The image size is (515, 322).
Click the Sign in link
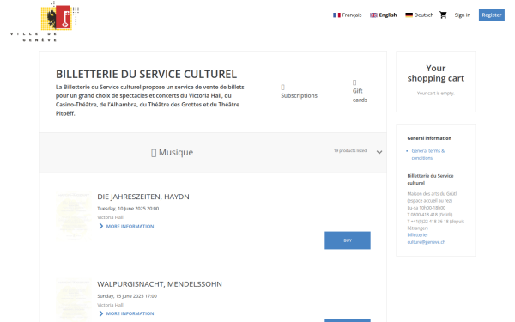click(x=463, y=15)
